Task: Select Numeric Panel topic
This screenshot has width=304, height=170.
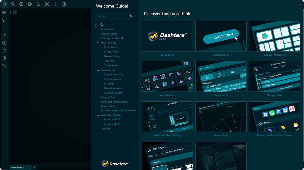Action: click(112, 56)
